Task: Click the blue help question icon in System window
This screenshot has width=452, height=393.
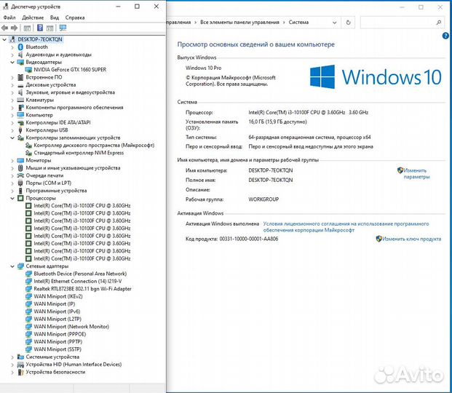Action: tap(445, 36)
